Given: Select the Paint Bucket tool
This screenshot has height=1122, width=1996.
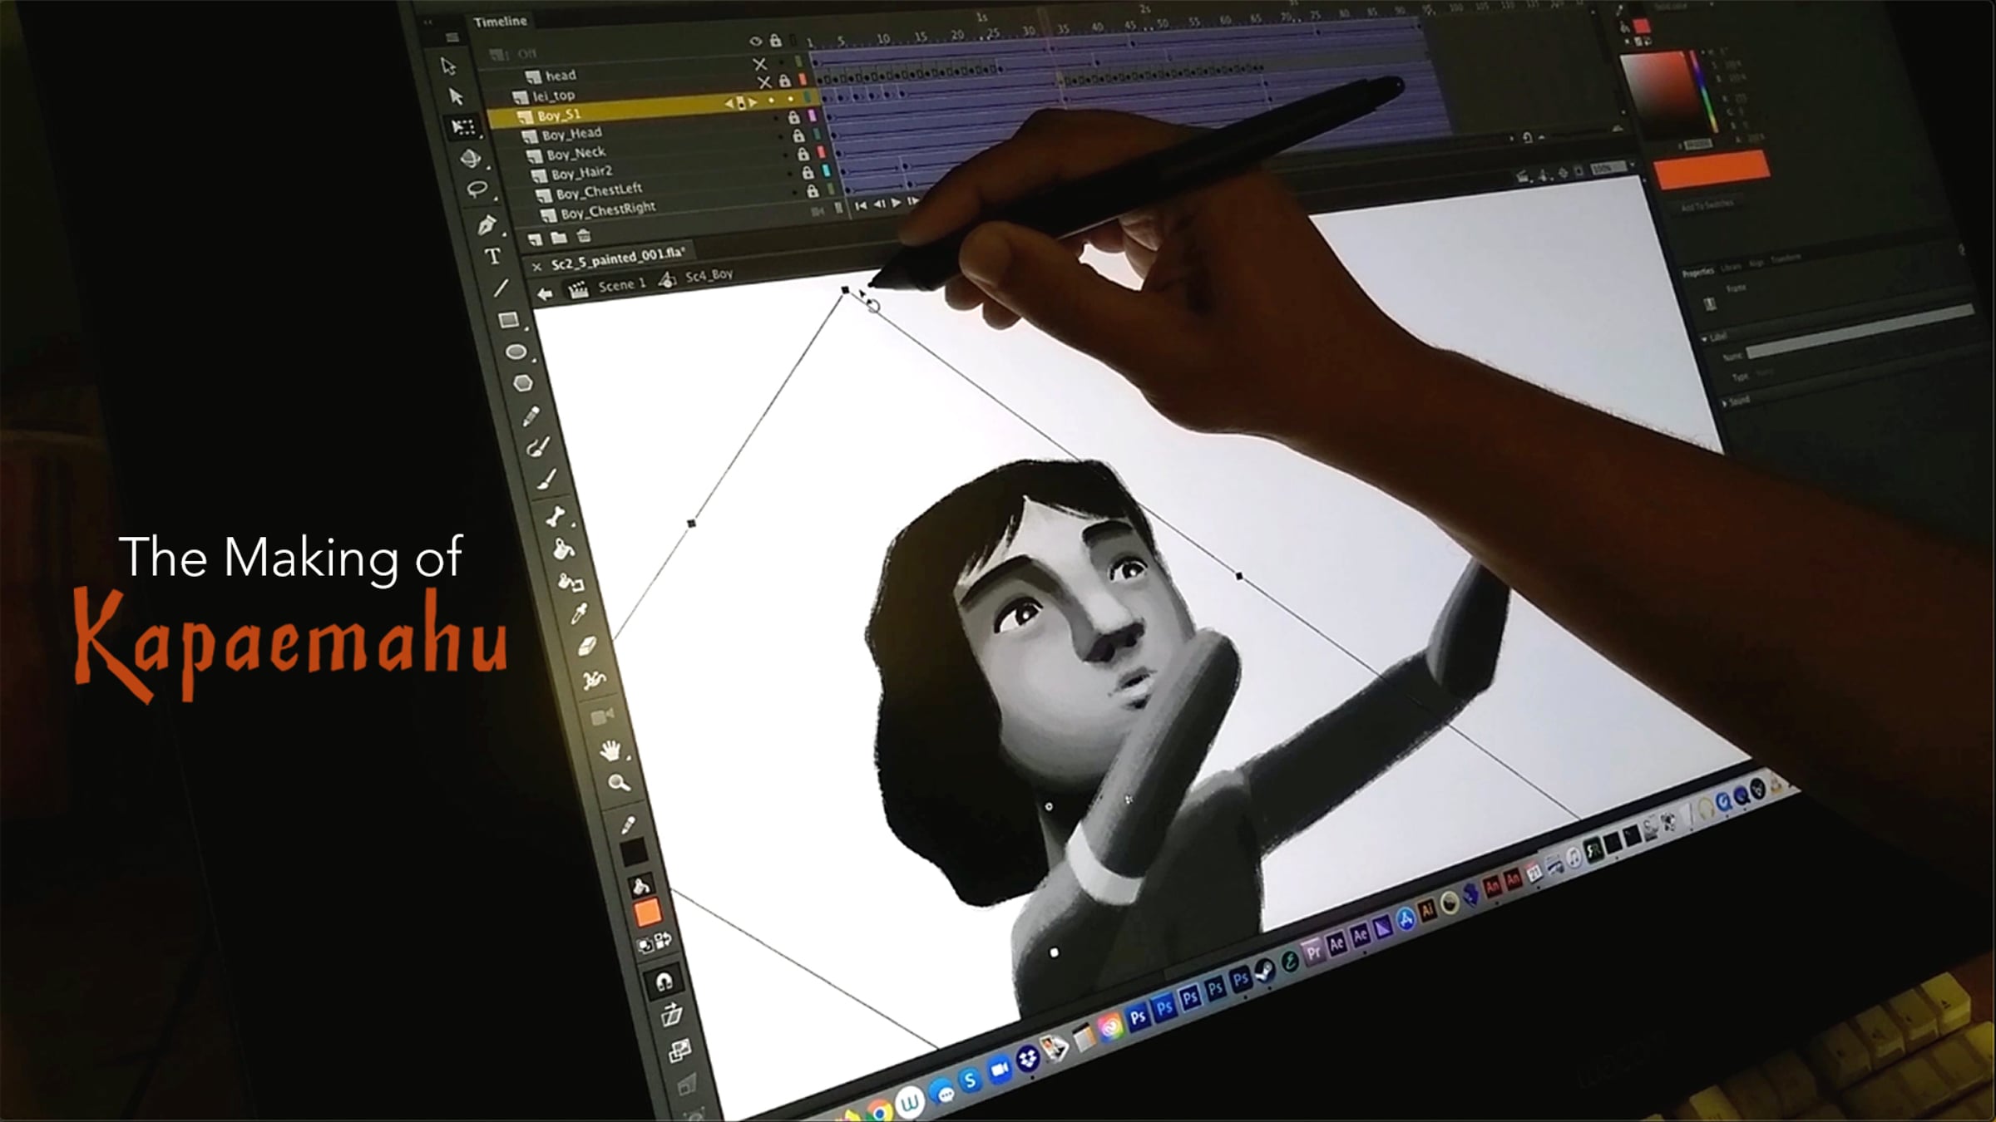Looking at the screenshot, I should click(x=563, y=549).
